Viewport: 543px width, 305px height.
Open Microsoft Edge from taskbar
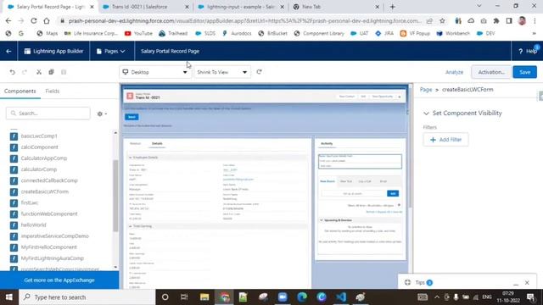click(302, 297)
